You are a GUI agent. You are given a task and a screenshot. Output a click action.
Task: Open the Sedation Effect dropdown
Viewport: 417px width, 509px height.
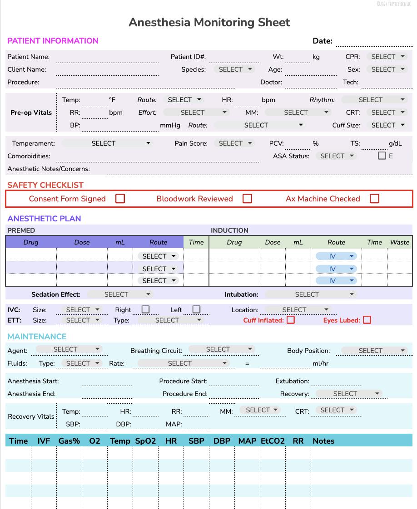click(120, 294)
